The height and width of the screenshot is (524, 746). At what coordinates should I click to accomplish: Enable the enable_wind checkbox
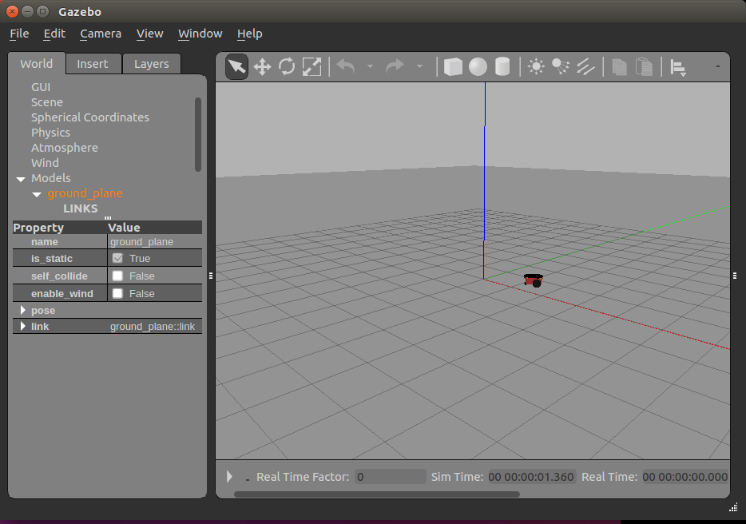(117, 294)
